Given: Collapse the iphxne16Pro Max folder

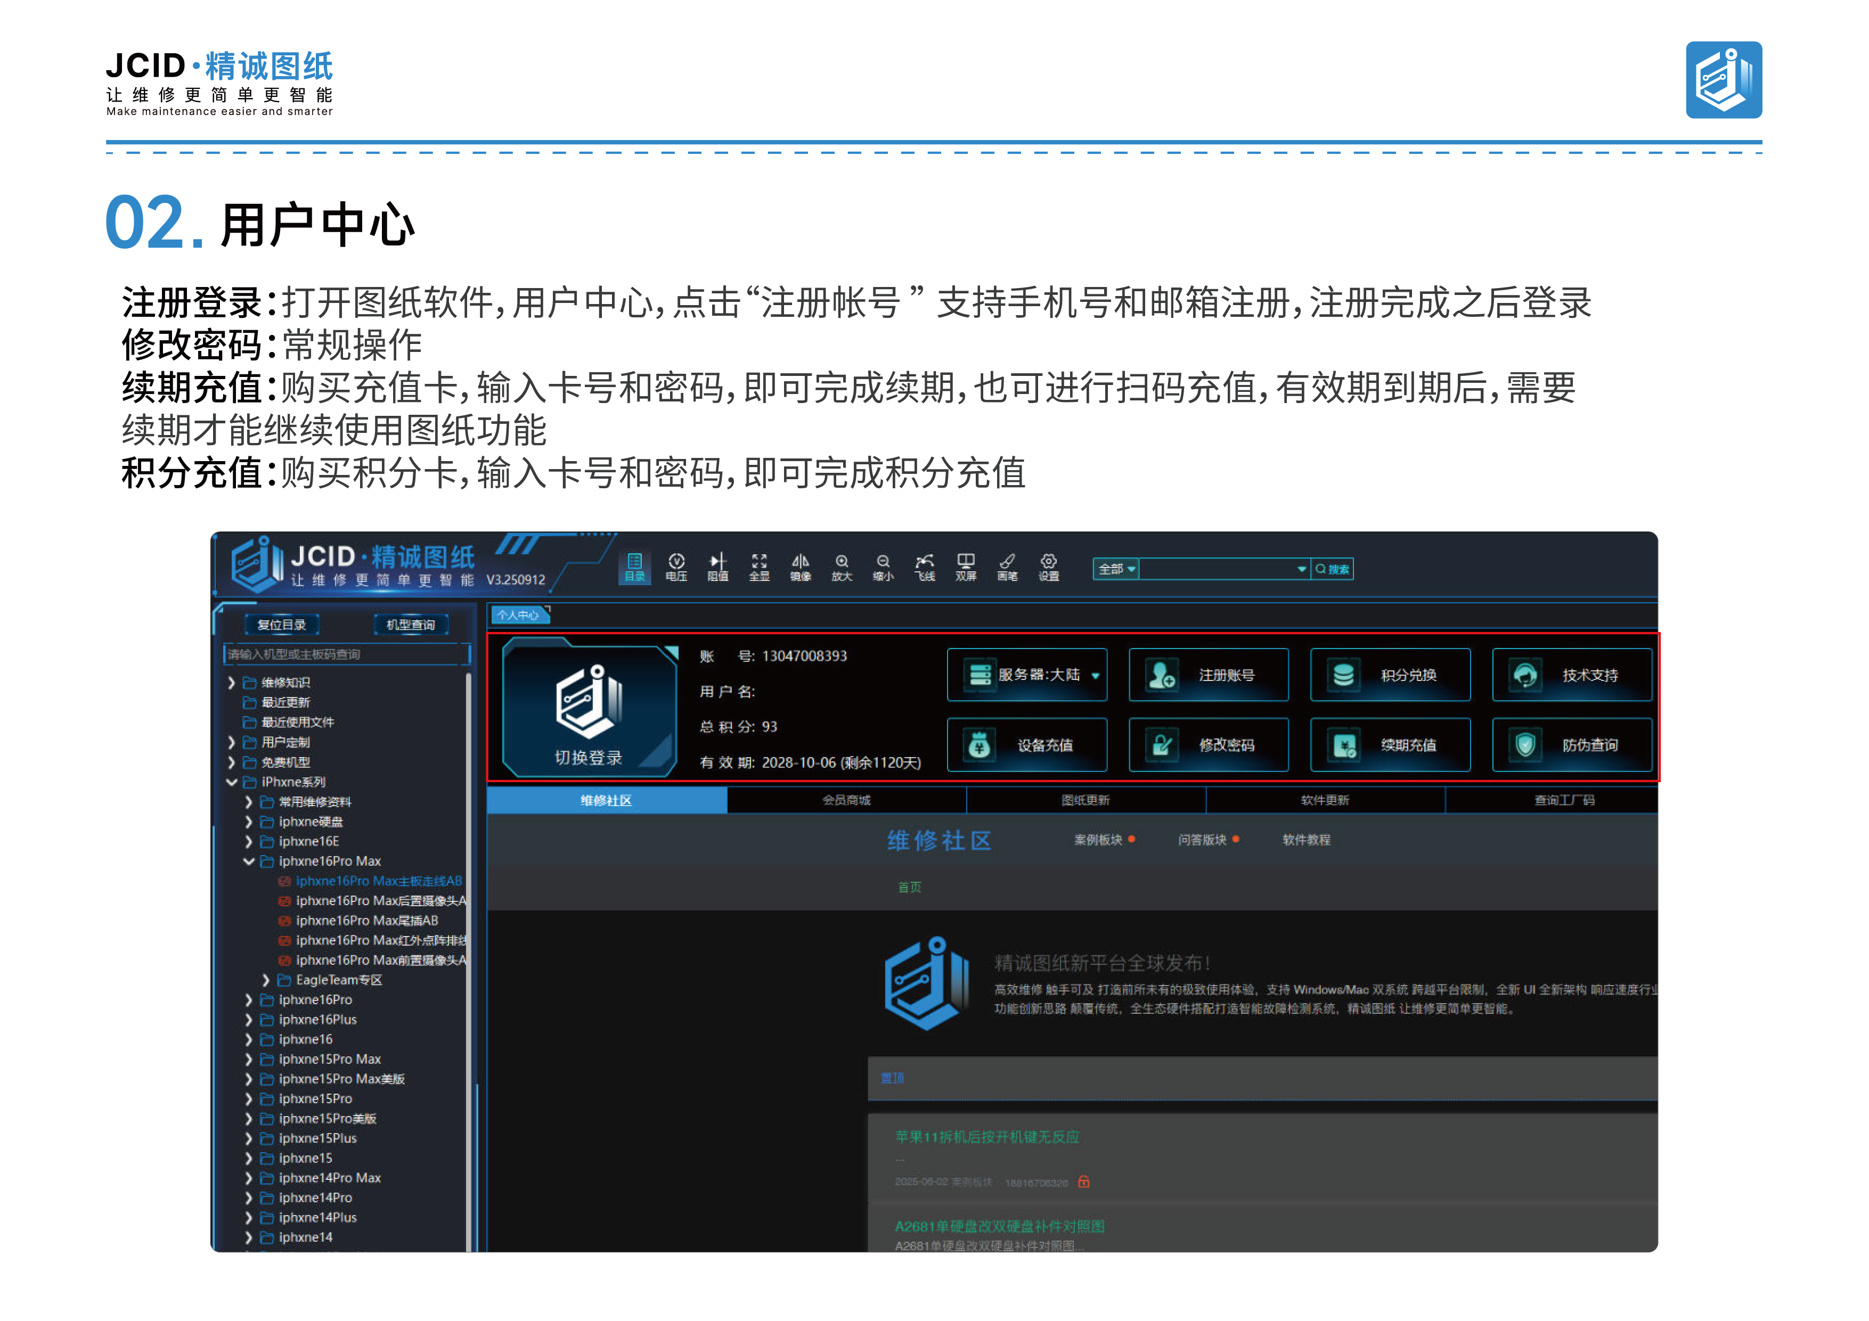Looking at the screenshot, I should 248,861.
